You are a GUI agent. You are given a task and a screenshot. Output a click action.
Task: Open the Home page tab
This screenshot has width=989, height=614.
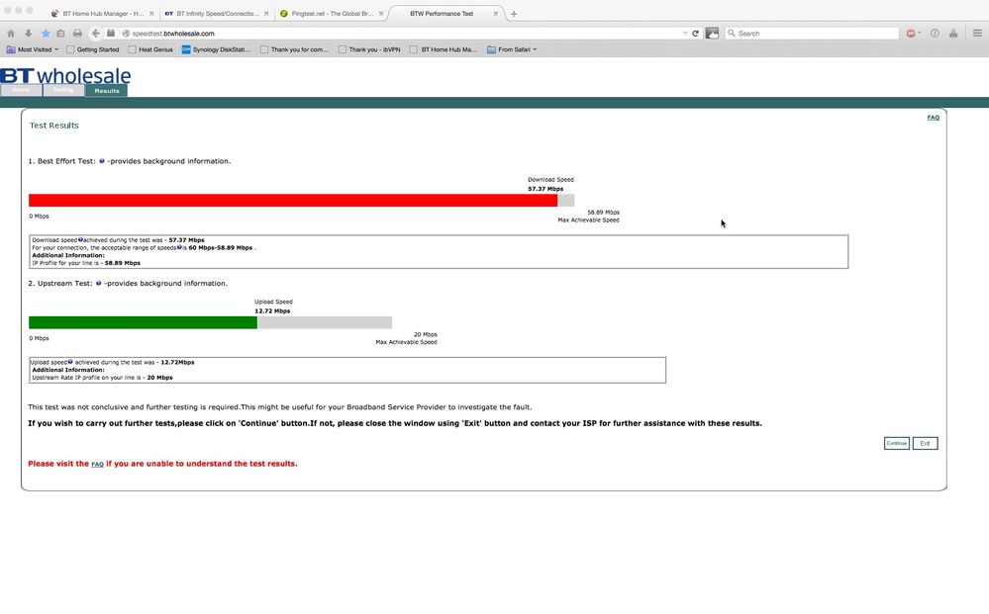[x=21, y=90]
